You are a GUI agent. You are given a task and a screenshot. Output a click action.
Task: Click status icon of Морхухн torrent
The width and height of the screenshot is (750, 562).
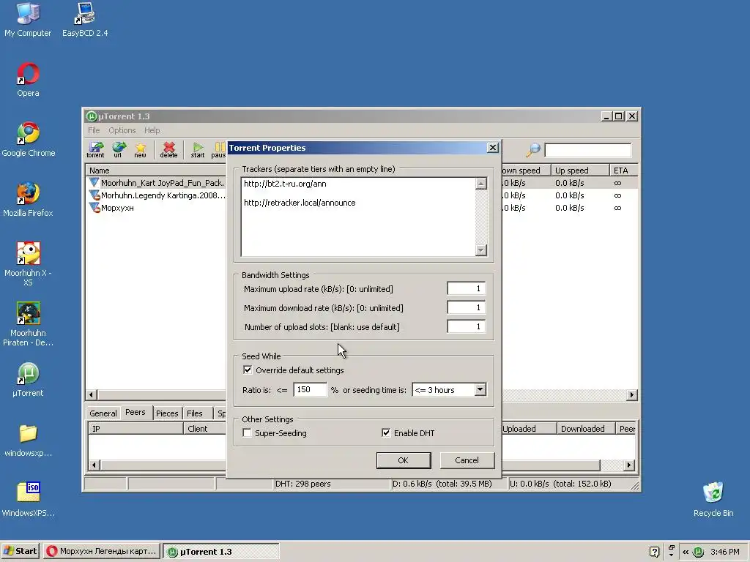(x=94, y=207)
